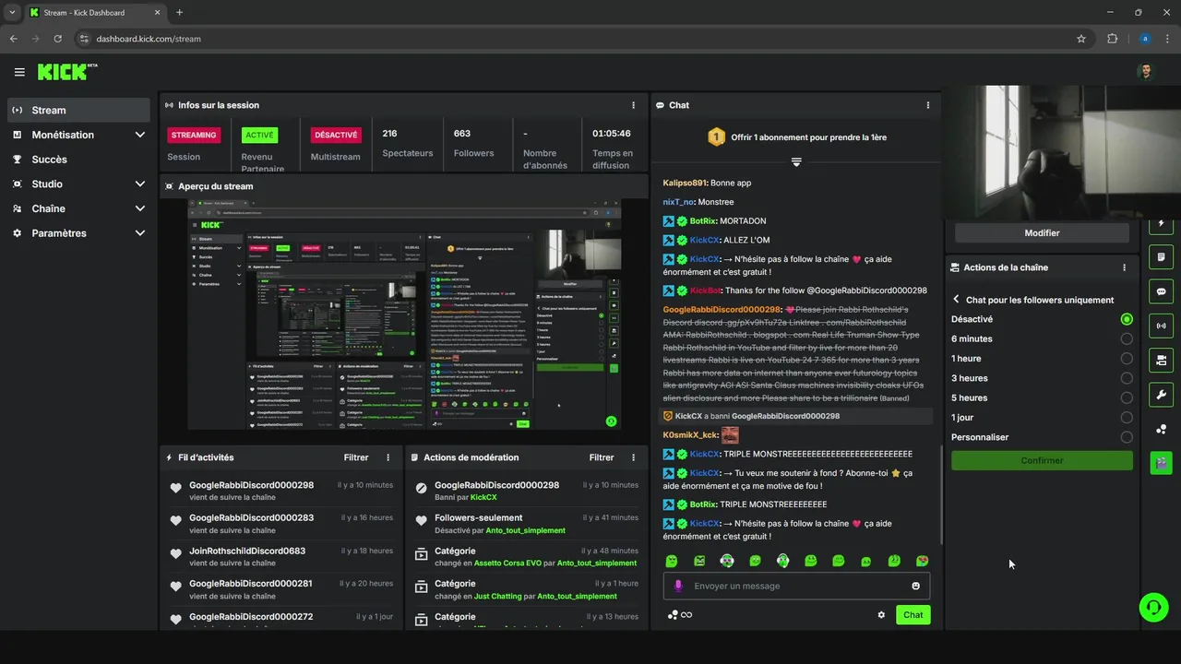
Task: Click the three-dots sidebar icon below the wrench
Action: [1161, 429]
